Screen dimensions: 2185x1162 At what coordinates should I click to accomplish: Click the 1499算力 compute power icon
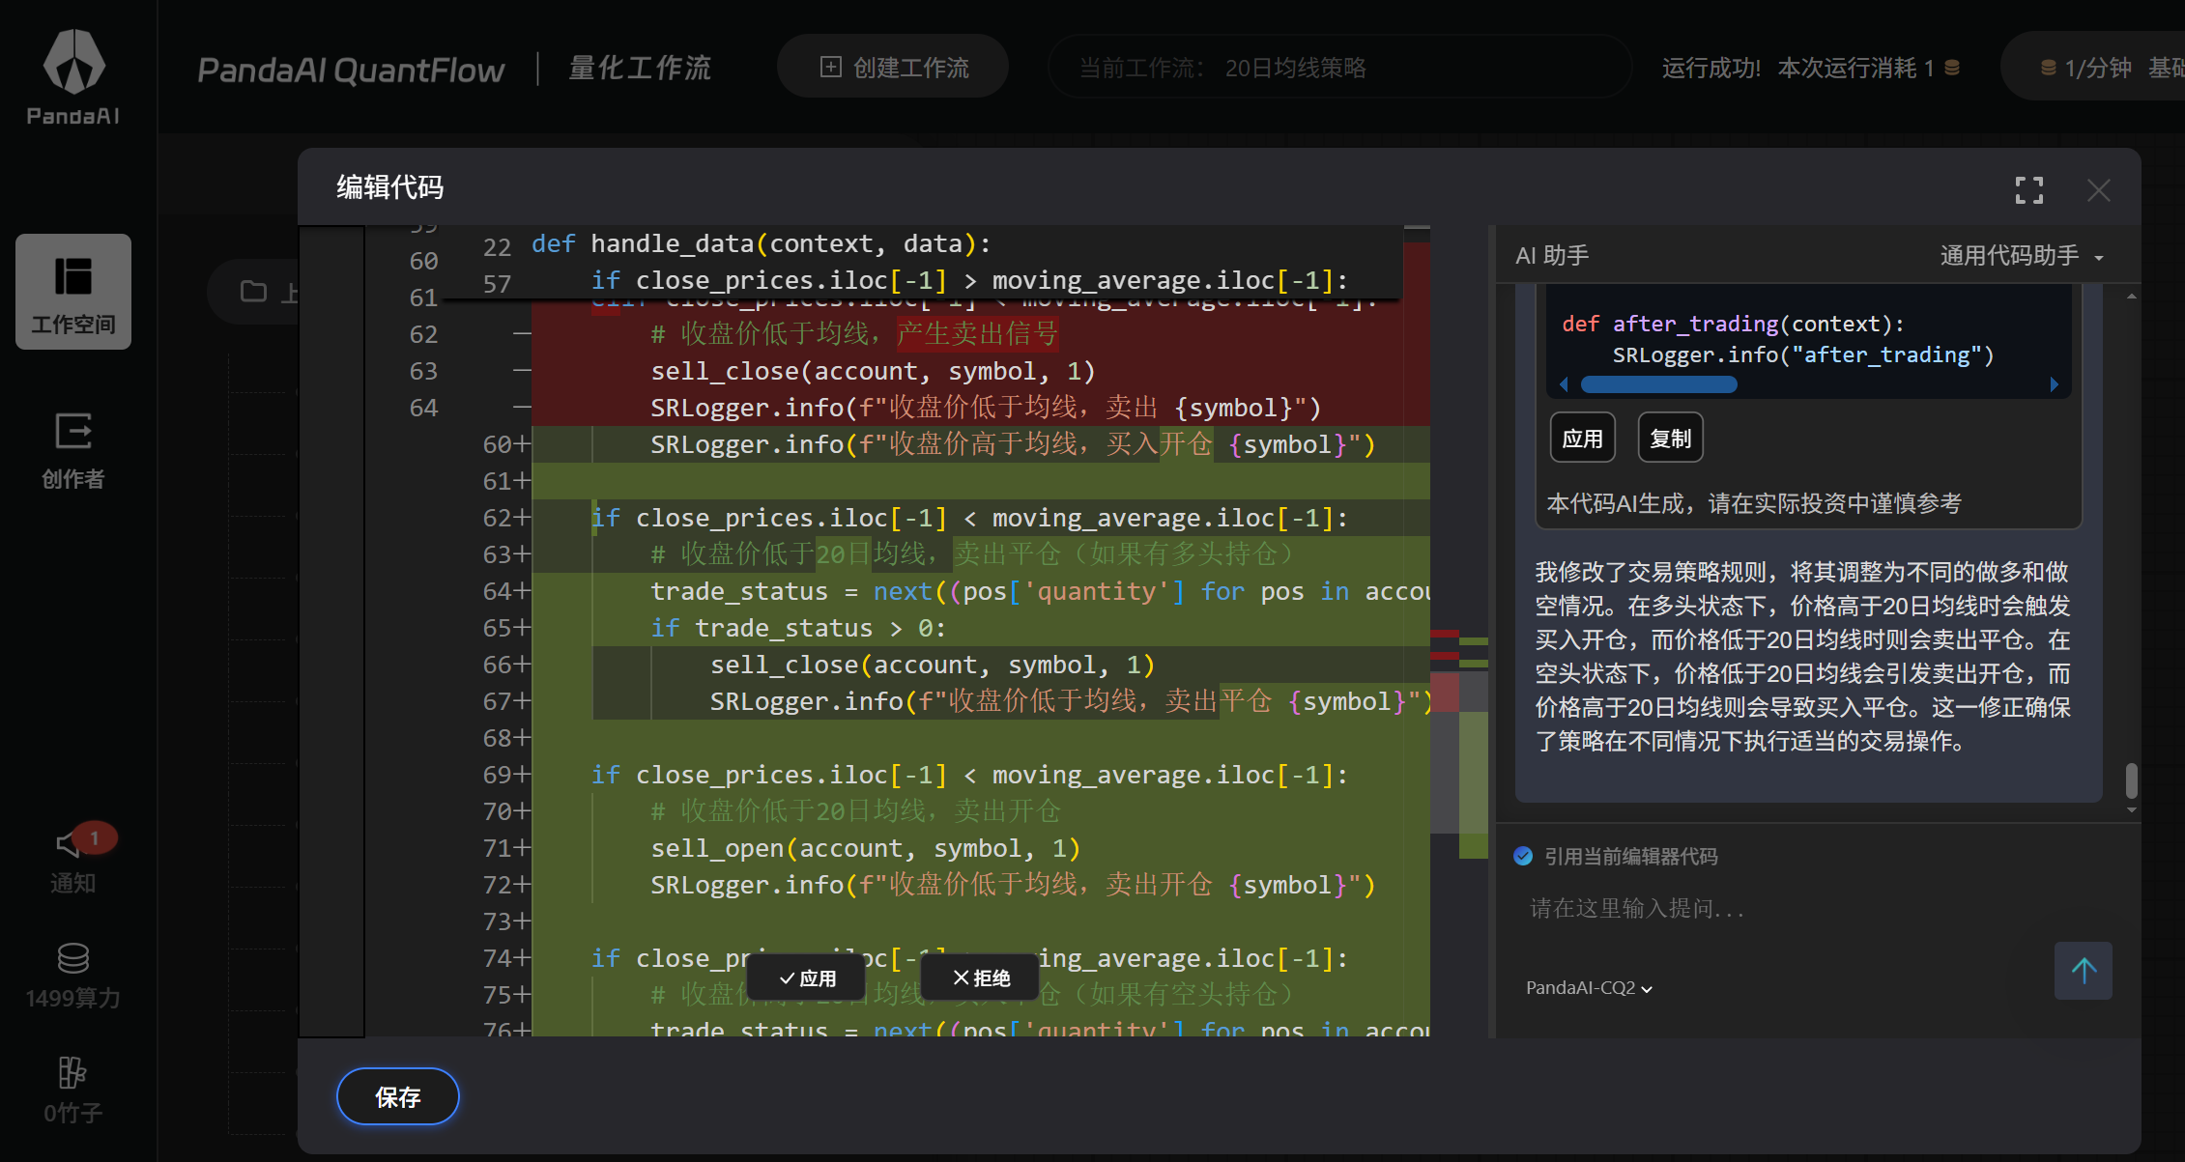tap(73, 958)
